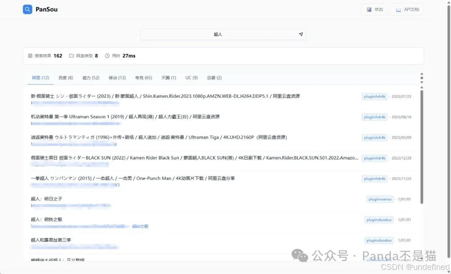This screenshot has height=274, width=451.
Task: Click plugin:duoduo tag on 钢铁之躯 row
Action: [379, 220]
